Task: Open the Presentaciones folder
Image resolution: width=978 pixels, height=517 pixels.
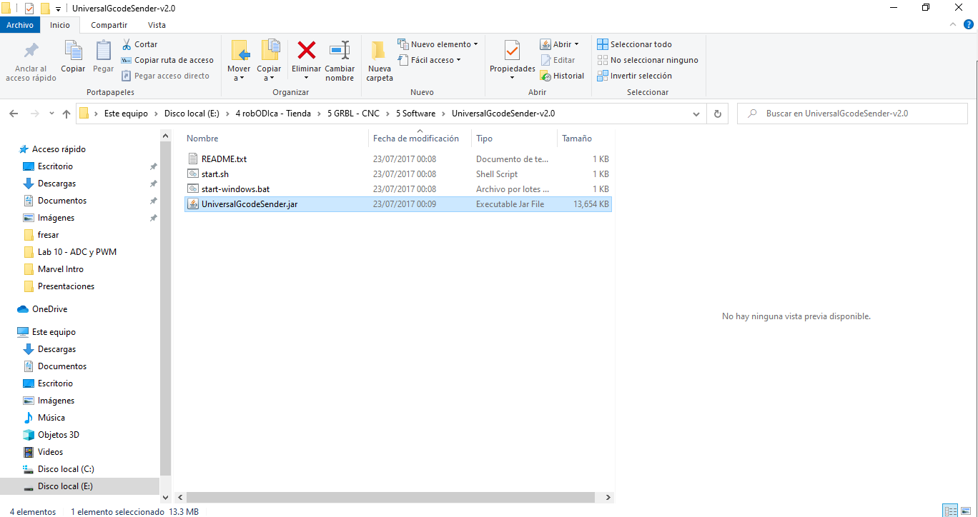Action: tap(66, 286)
